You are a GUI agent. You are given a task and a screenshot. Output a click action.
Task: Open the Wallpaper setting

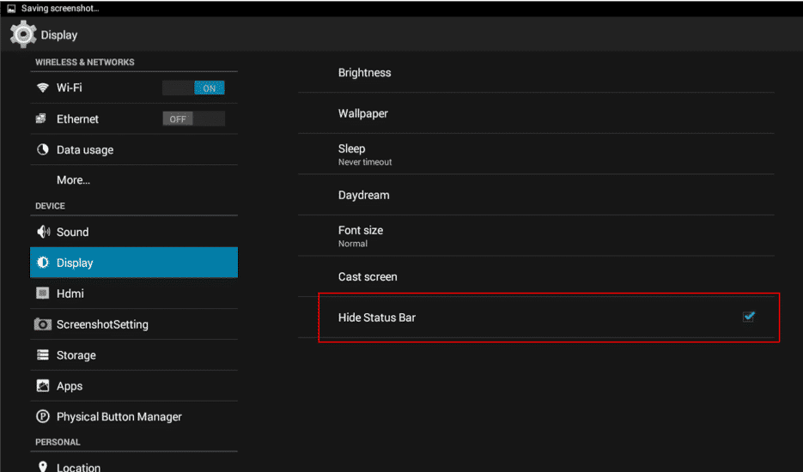click(x=536, y=113)
